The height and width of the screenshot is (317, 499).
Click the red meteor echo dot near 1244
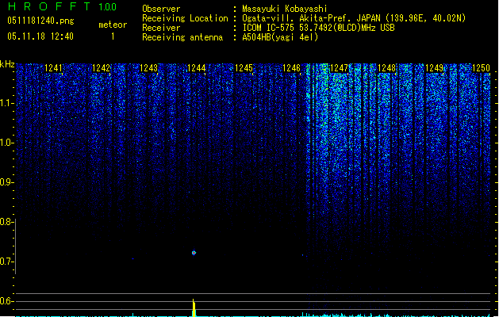pyautogui.click(x=194, y=253)
